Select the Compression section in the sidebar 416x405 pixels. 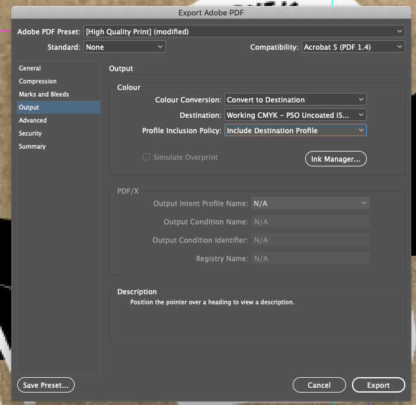click(x=59, y=81)
